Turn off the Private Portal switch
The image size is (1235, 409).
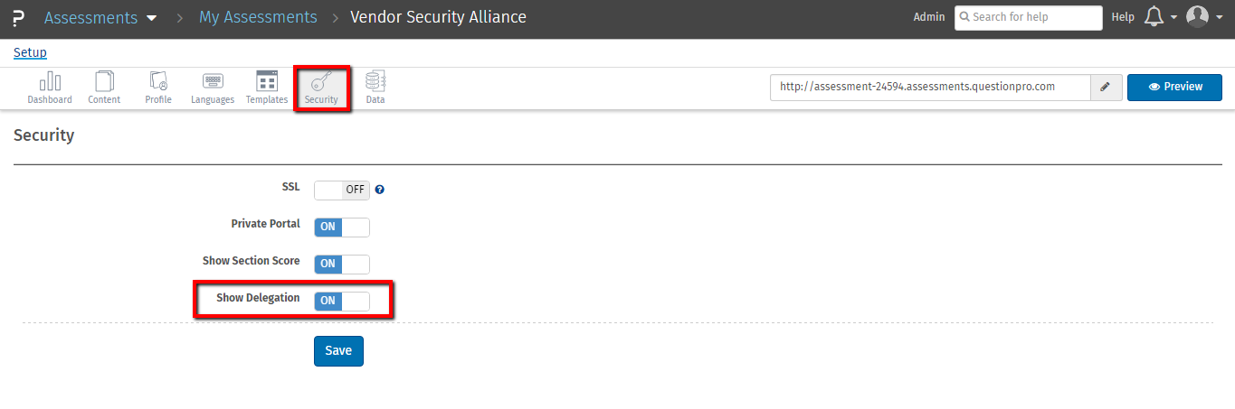pyautogui.click(x=342, y=227)
